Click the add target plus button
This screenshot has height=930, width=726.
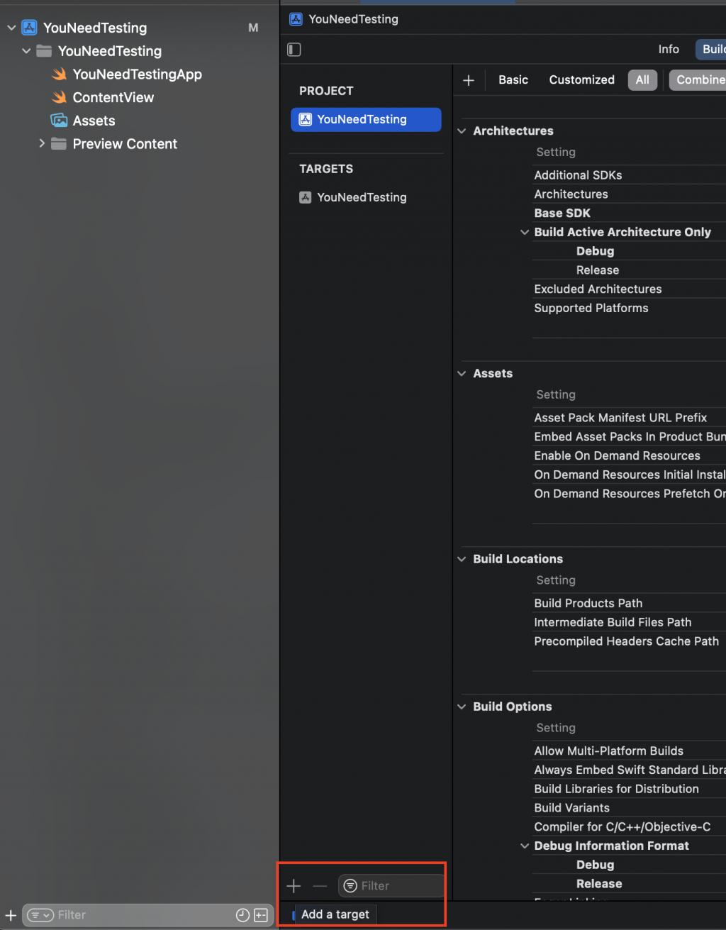[294, 886]
